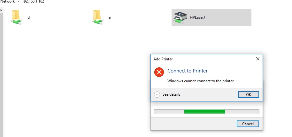Close the Add Printer dialog

(x=257, y=59)
